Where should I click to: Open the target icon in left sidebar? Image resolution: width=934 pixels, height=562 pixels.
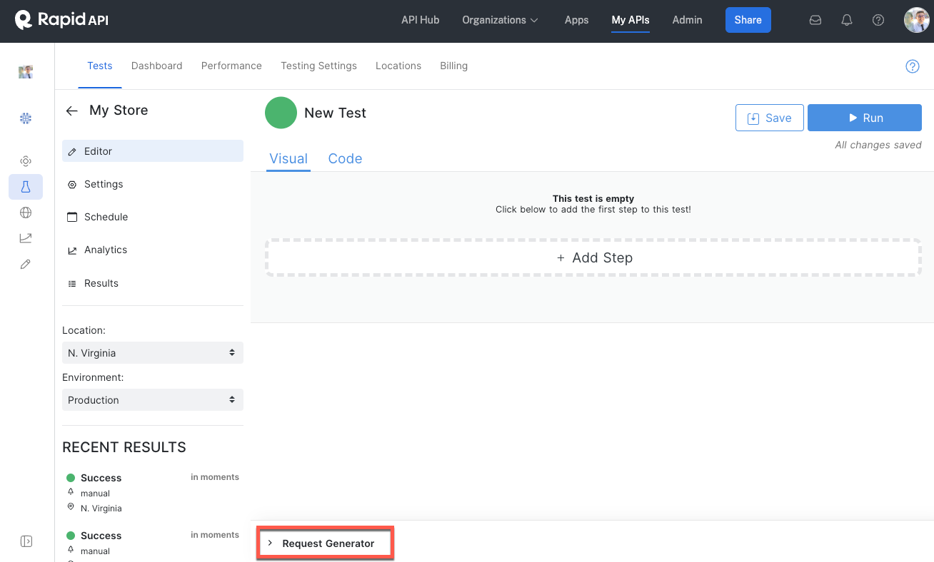pos(26,161)
